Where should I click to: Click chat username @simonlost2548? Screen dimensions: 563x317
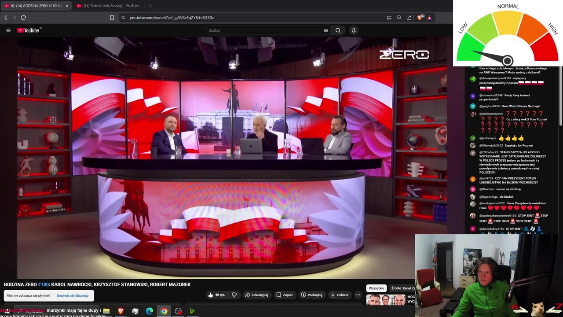pyautogui.click(x=491, y=95)
